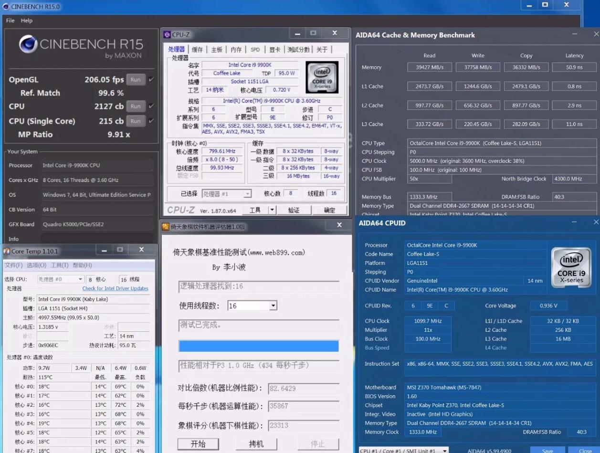Click the 工具 button in CPU-Z
The image size is (600, 453).
tap(255, 210)
